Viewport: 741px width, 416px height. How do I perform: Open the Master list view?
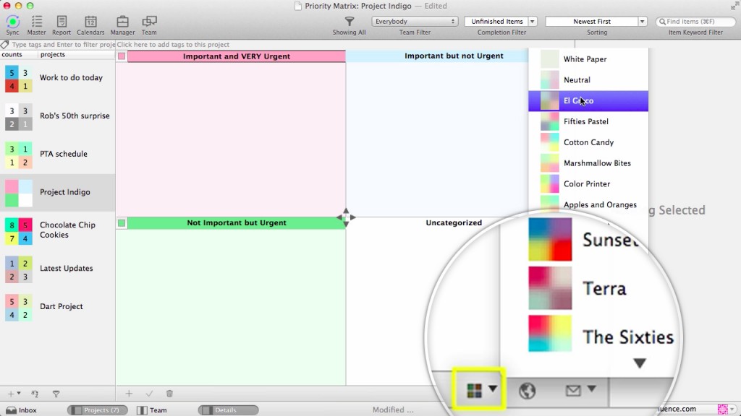[36, 22]
